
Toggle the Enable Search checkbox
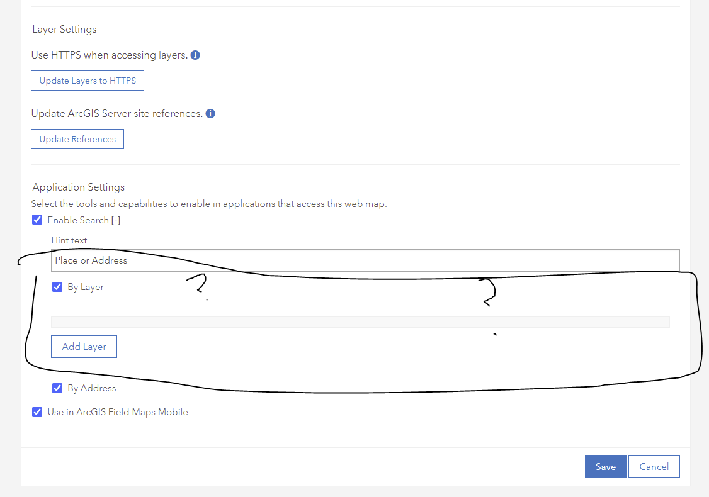pos(37,220)
